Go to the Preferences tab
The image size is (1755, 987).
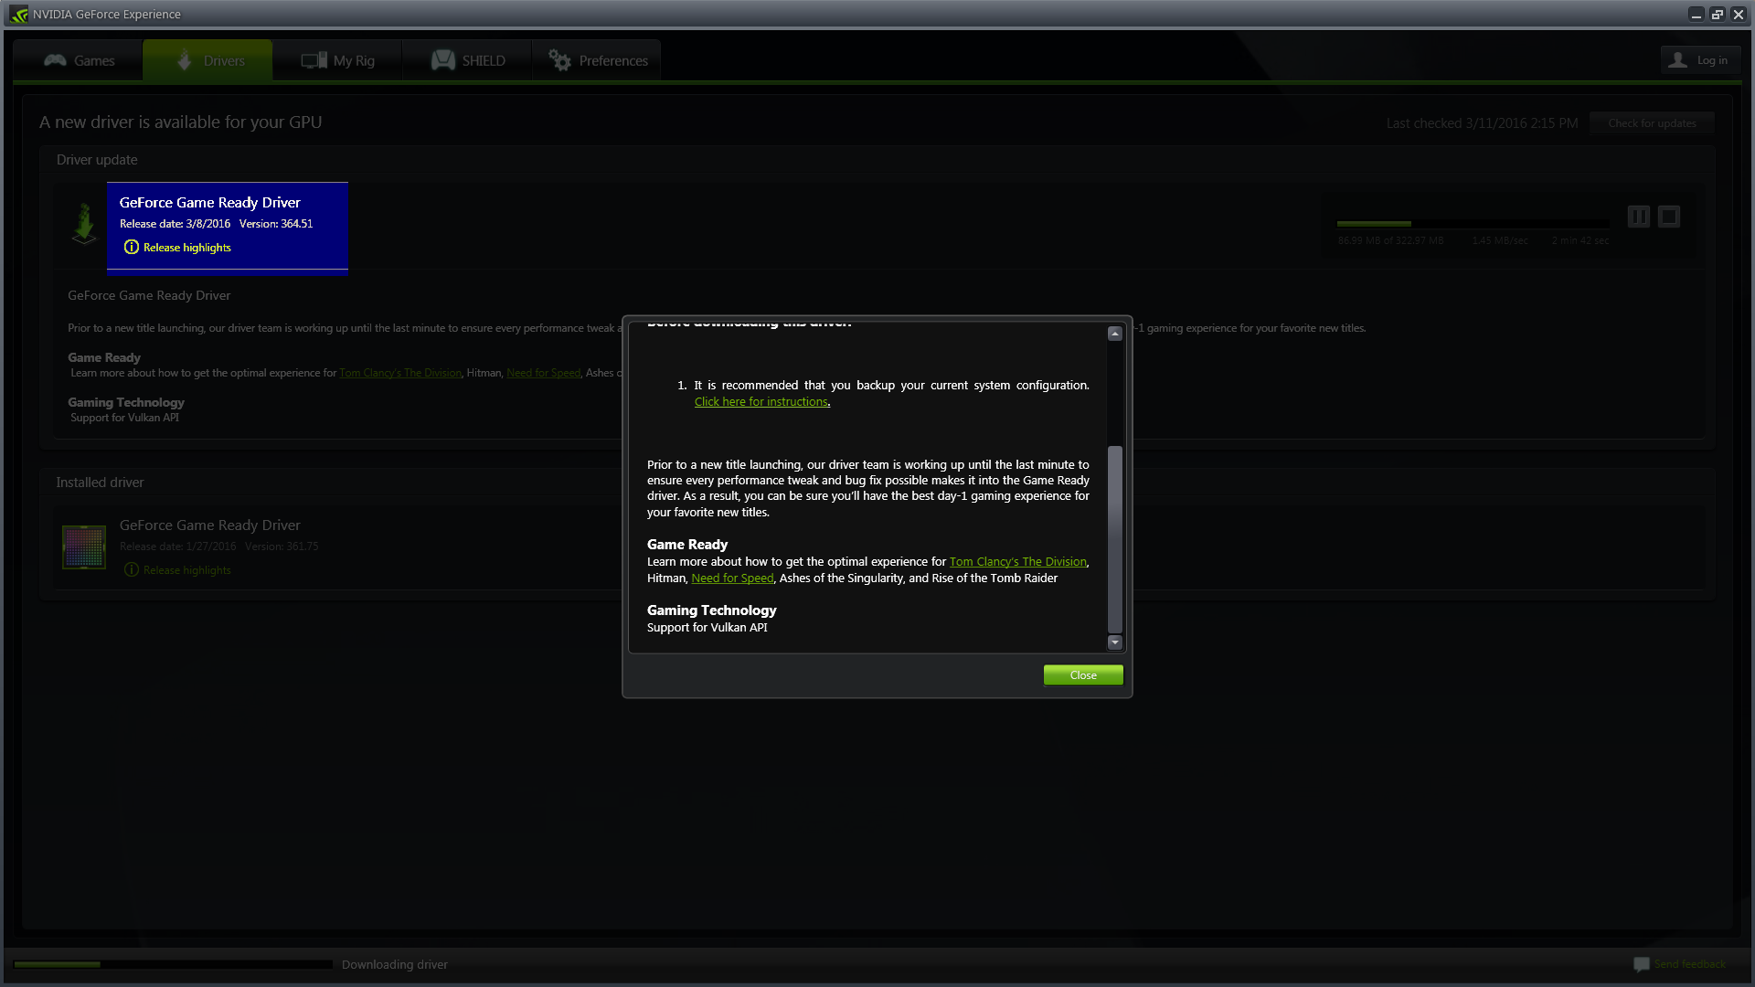(597, 60)
